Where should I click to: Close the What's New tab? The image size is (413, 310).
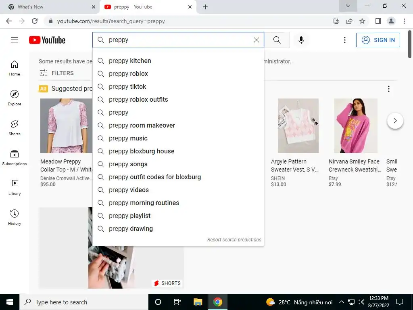click(x=94, y=7)
